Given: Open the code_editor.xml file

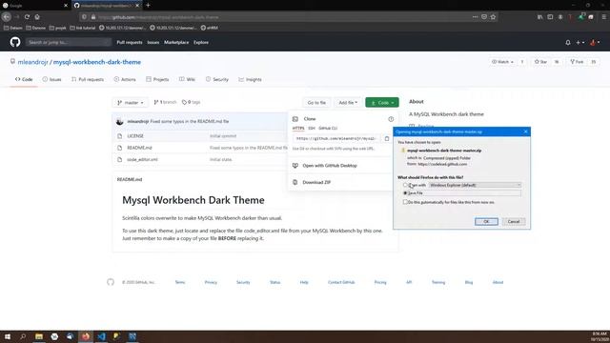Looking at the screenshot, I should pyautogui.click(x=142, y=159).
